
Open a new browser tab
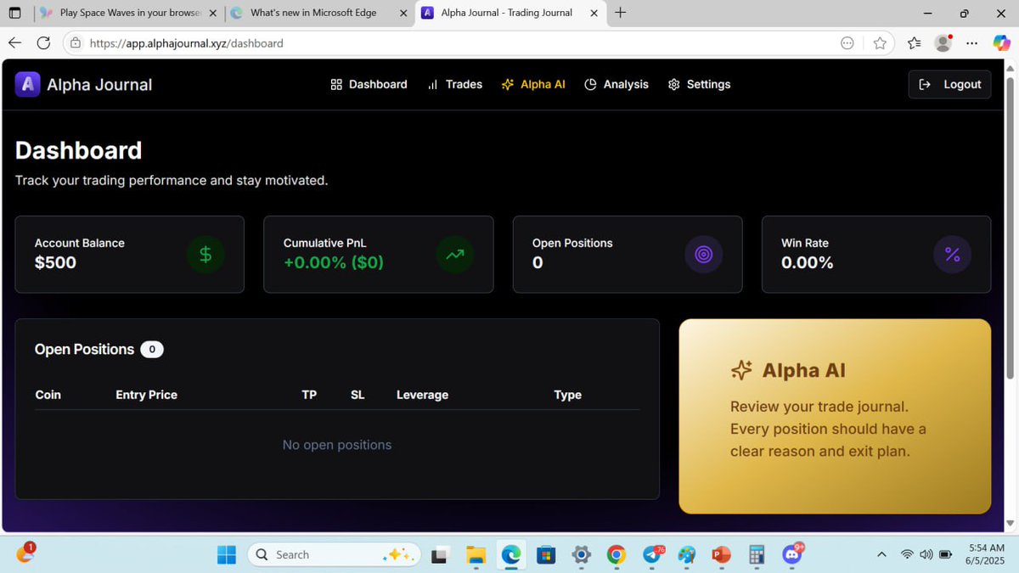621,13
